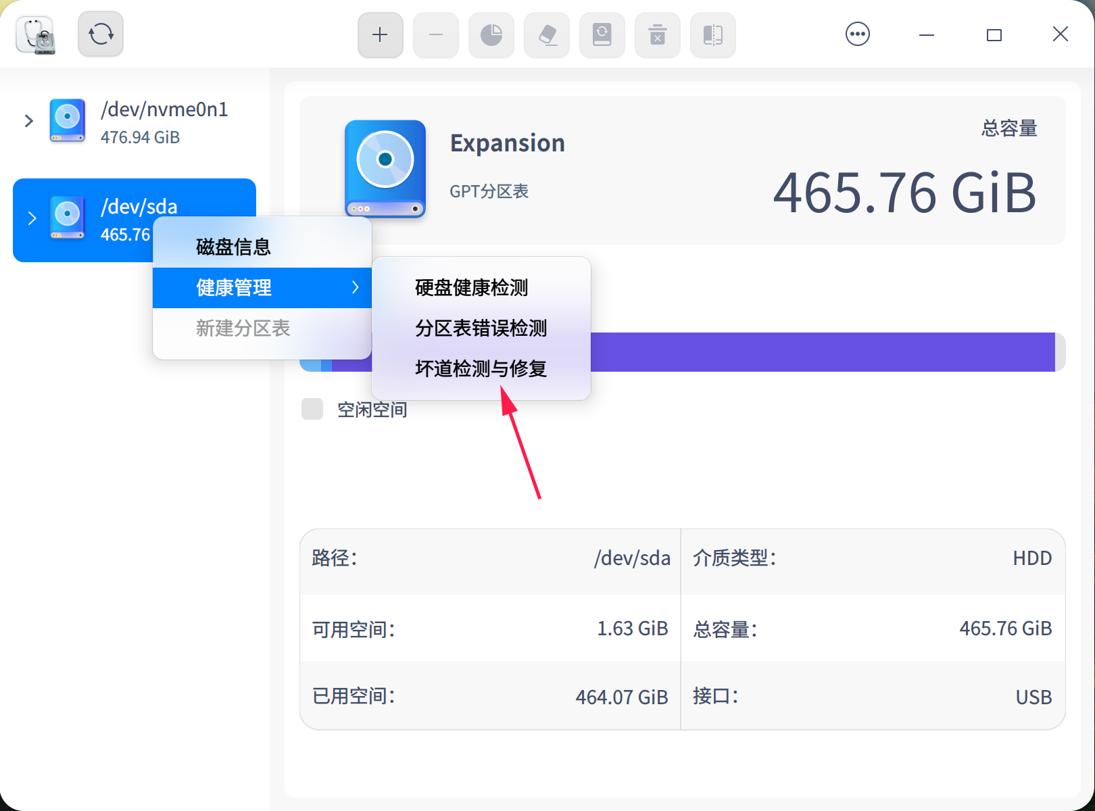Click the 路径 label in details table
Image resolution: width=1095 pixels, height=811 pixels.
coord(335,558)
